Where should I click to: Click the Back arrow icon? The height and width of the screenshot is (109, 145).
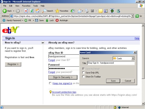[x=5, y=11]
